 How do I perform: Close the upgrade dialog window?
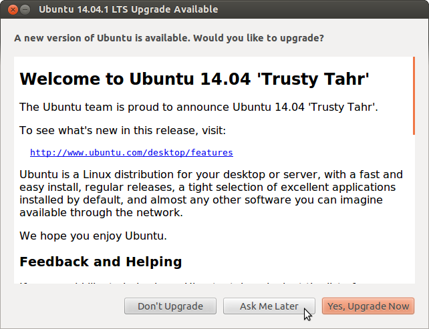[13, 9]
